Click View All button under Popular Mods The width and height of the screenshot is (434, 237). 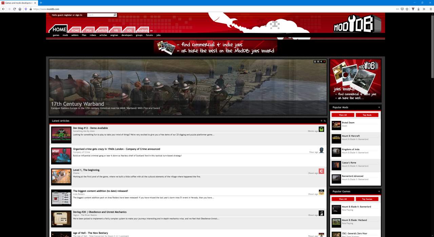[343, 115]
